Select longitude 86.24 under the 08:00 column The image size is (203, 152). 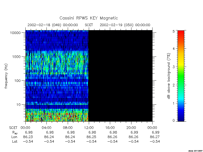70,137
